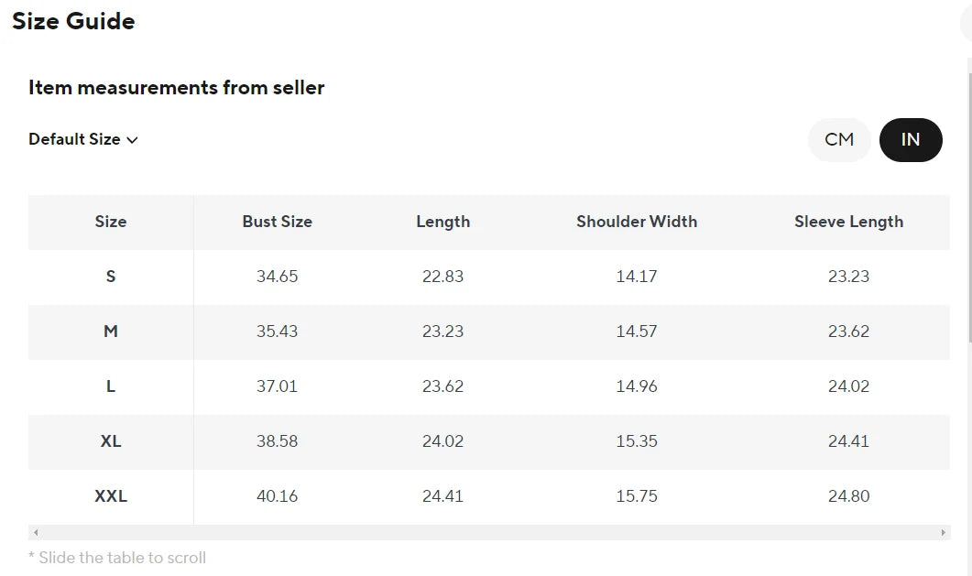Viewport: 972px width, 576px height.
Task: Select the Sleeve Length column header
Action: [x=848, y=222]
